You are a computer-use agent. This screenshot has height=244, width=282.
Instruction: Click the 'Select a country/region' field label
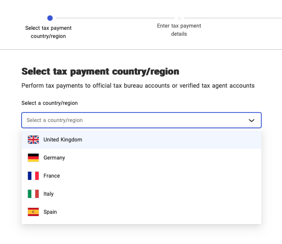click(50, 103)
